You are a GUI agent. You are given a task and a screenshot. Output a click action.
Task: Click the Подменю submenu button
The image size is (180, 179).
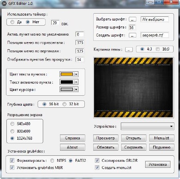click(x=162, y=147)
